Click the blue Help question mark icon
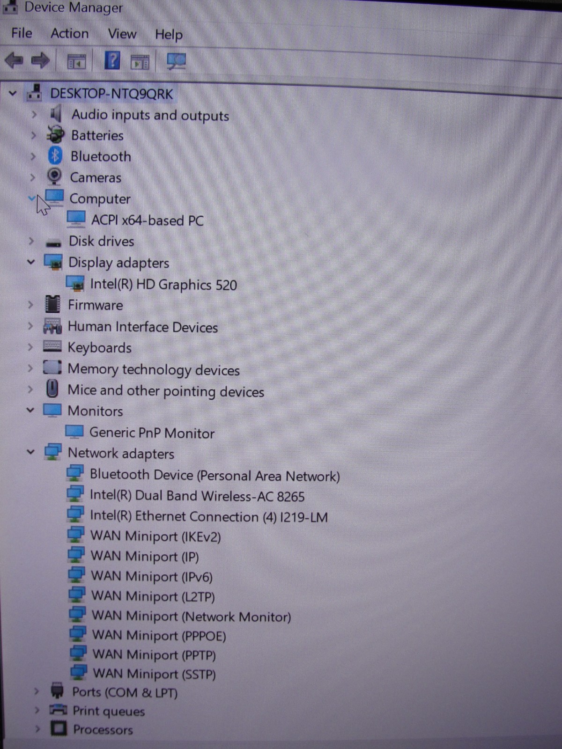This screenshot has height=749, width=562. pyautogui.click(x=112, y=60)
